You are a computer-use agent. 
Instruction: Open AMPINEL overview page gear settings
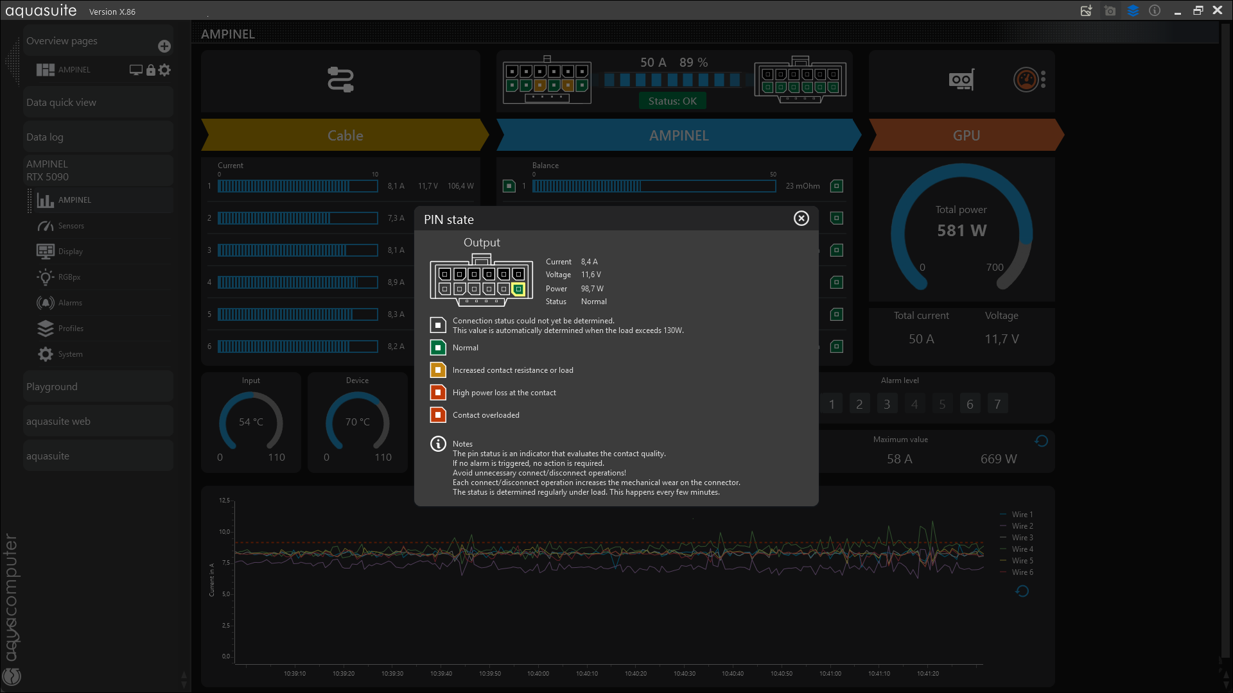(x=165, y=70)
